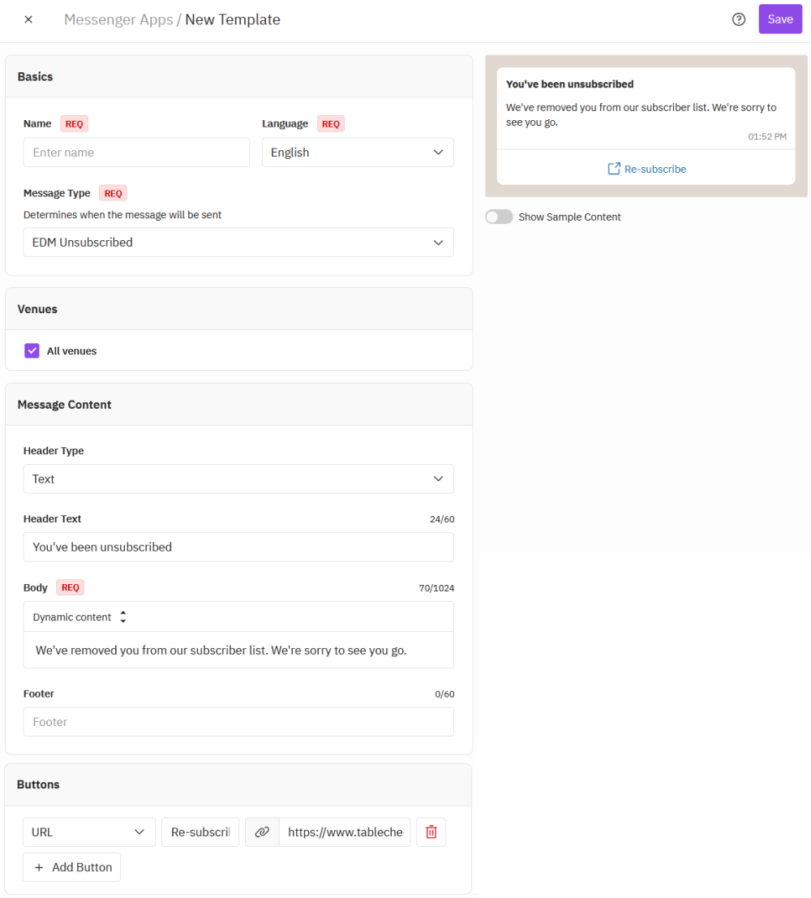Click the red trash icon to delete button
Image resolution: width=811 pixels, height=898 pixels.
[431, 832]
